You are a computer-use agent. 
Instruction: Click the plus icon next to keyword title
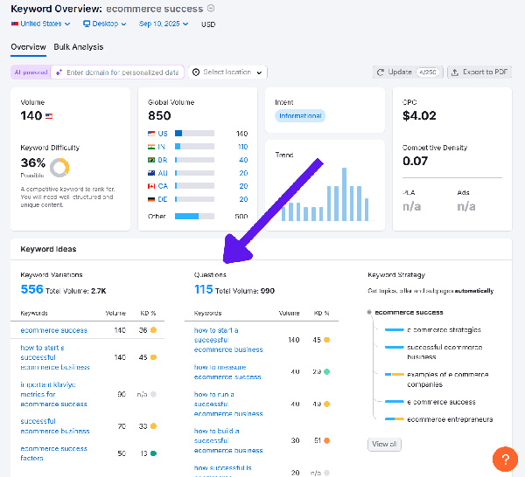[x=211, y=9]
